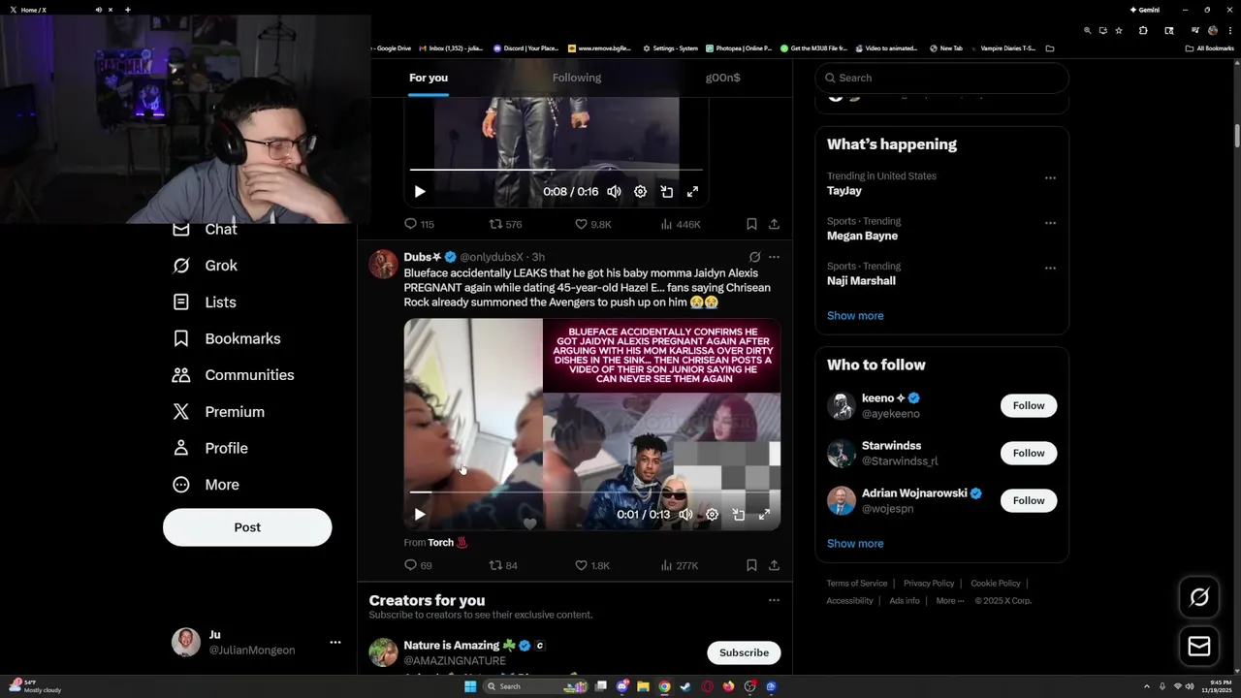1241x698 pixels.
Task: Toggle picture-in-picture on top video
Action: click(667, 192)
